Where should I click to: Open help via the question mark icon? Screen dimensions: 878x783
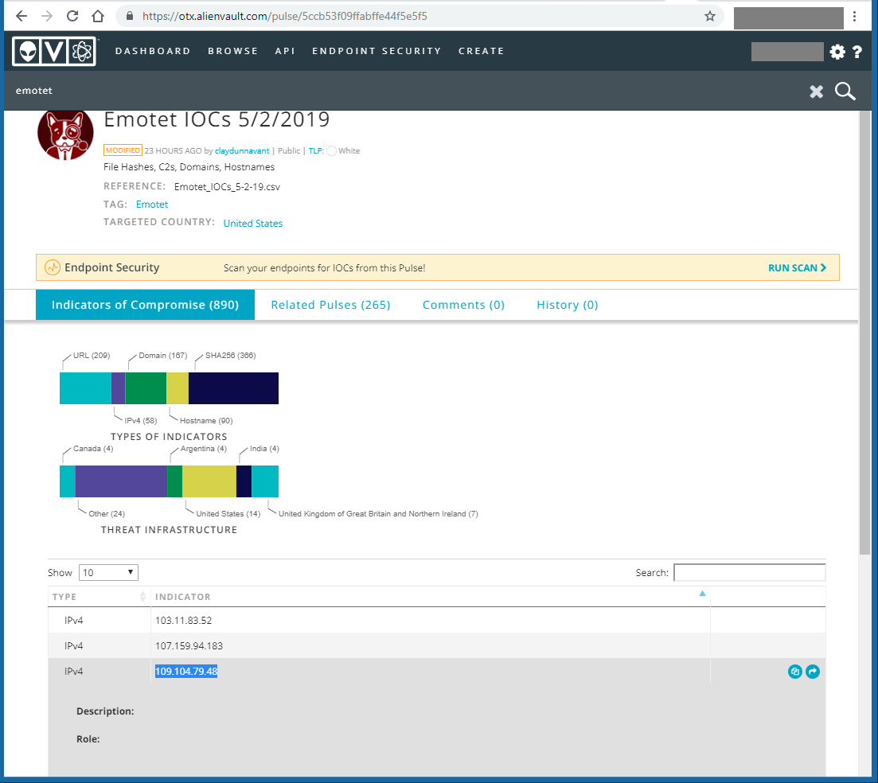(857, 52)
